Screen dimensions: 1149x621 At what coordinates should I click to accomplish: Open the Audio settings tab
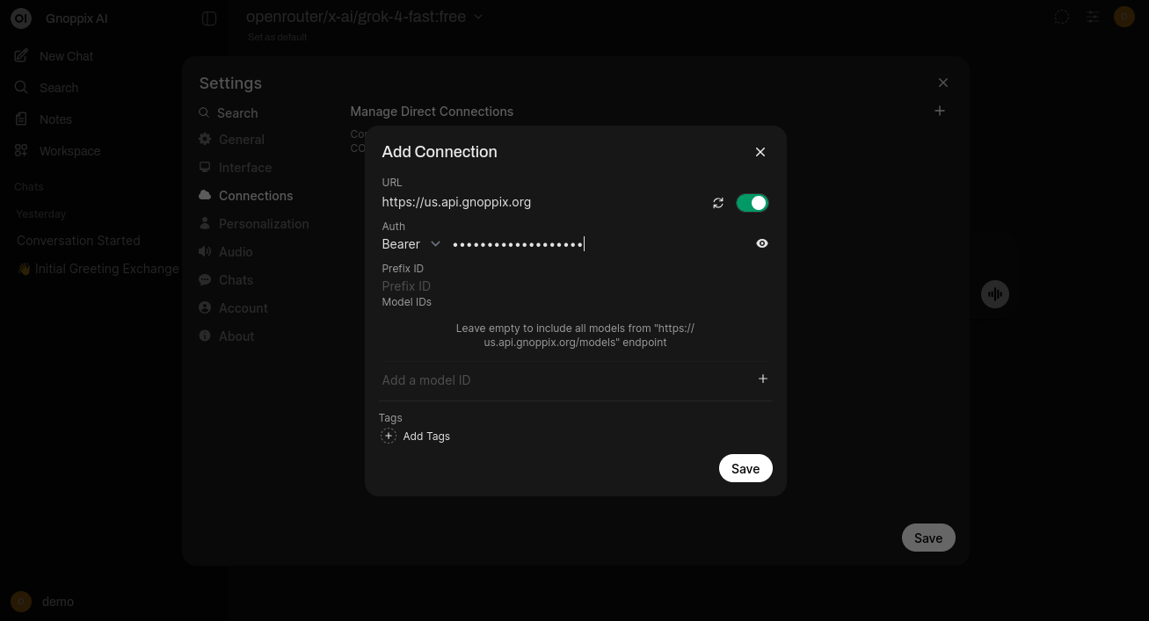[x=236, y=252]
